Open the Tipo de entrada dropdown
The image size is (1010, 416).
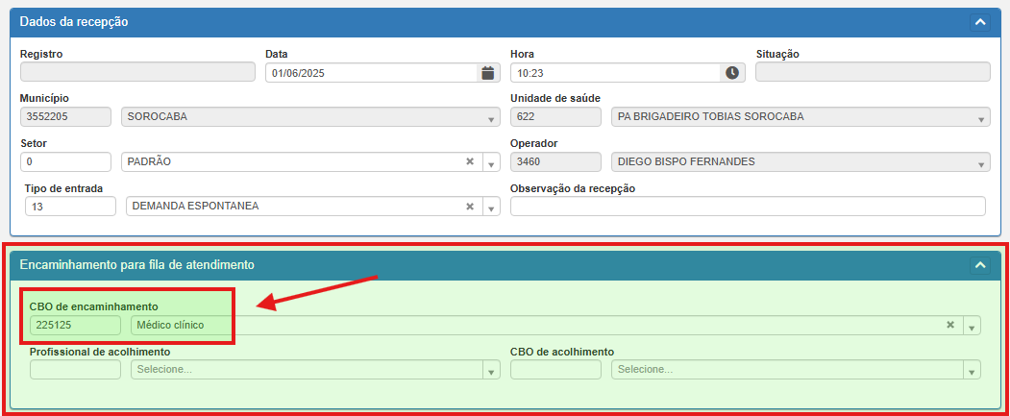pyautogui.click(x=491, y=207)
